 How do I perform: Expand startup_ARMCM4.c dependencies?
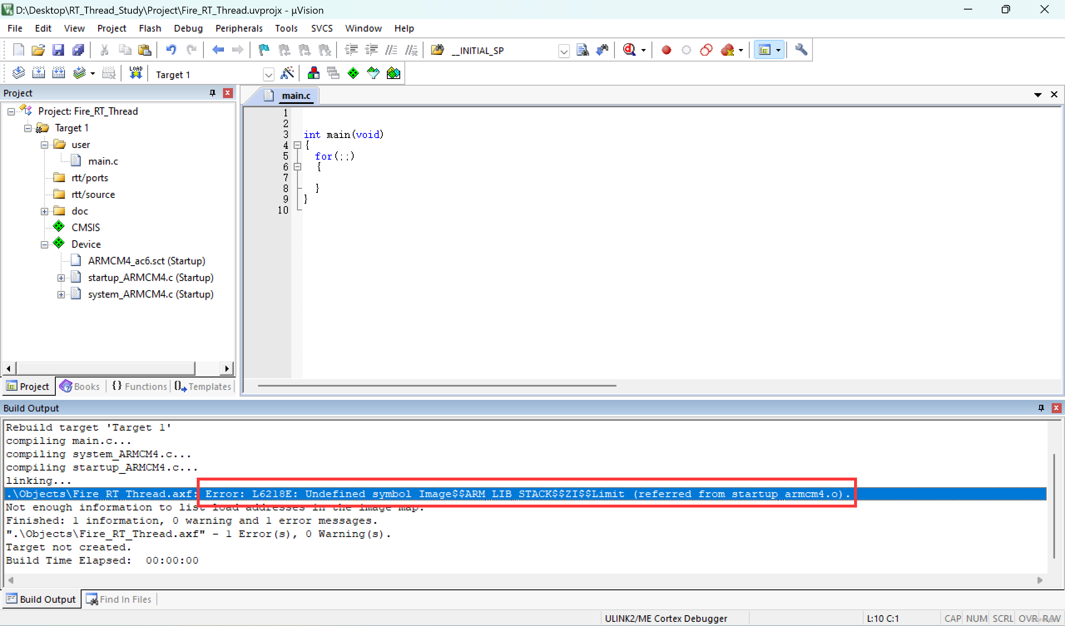coord(61,278)
